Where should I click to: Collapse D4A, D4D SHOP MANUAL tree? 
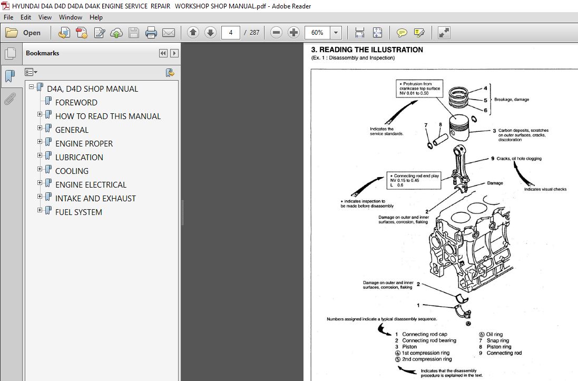tap(31, 86)
